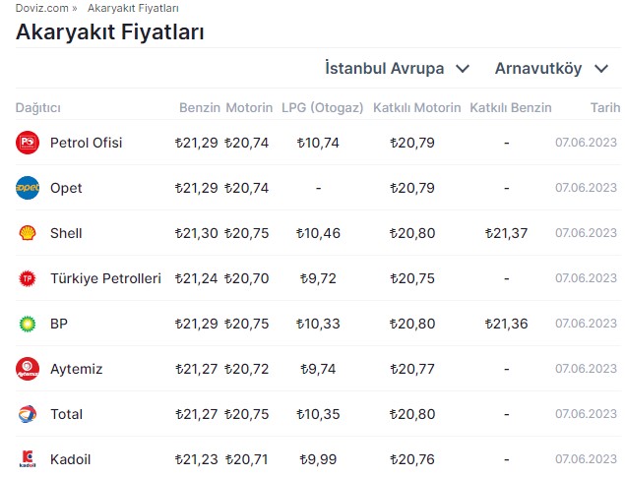Click the Türkiye Petrolleri logo icon
625x477 pixels.
click(28, 278)
